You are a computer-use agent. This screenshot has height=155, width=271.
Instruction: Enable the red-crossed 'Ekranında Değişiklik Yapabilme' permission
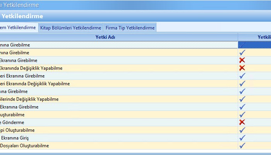click(242, 68)
